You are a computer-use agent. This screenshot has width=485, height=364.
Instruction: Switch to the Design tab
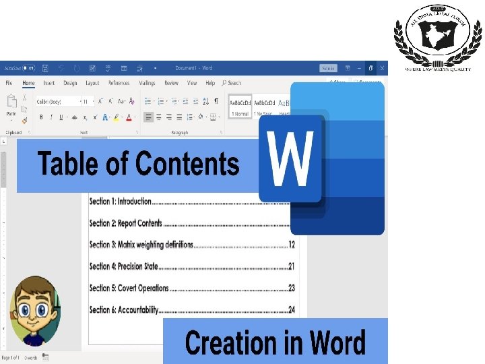tap(70, 83)
